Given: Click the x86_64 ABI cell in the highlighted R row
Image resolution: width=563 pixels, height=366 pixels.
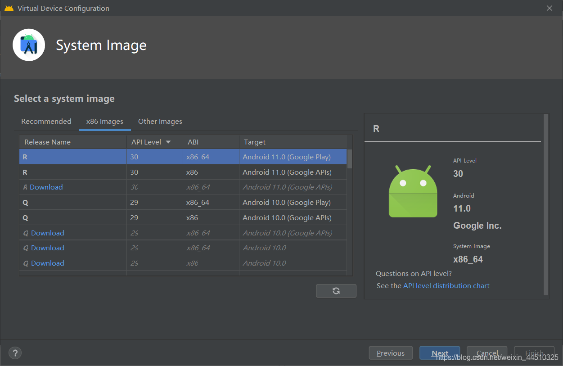Looking at the screenshot, I should (x=198, y=157).
